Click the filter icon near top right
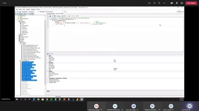This screenshot has width=199, height=111. [x=177, y=12]
